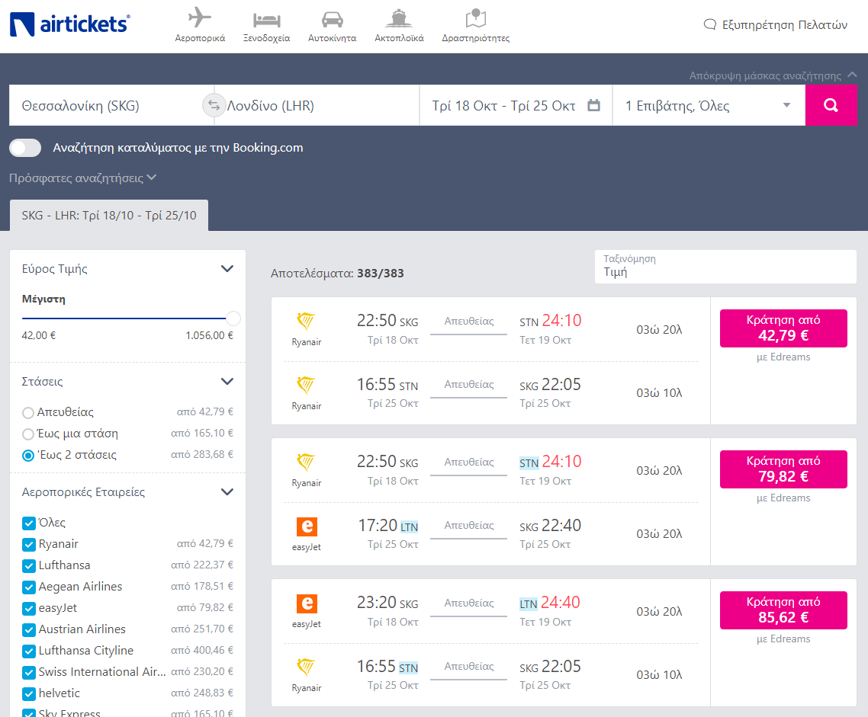Select Έως 2 στάσεις radio option
The image size is (868, 717).
coord(27,456)
